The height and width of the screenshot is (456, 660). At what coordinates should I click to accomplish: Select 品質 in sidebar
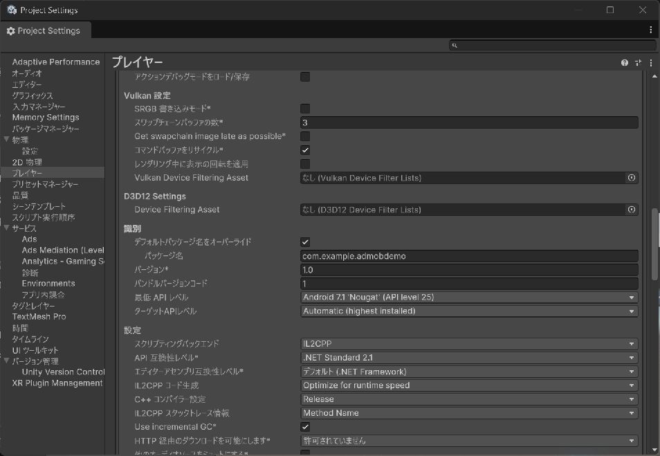pyautogui.click(x=20, y=195)
